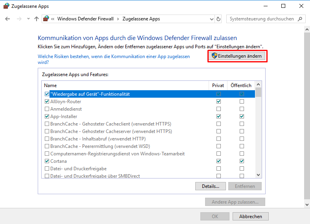This screenshot has width=310, height=224.
Task: Click the Öffentlich column header
Action: (241, 86)
